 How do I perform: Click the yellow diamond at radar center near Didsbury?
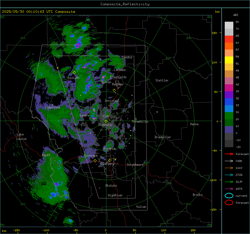106,121
